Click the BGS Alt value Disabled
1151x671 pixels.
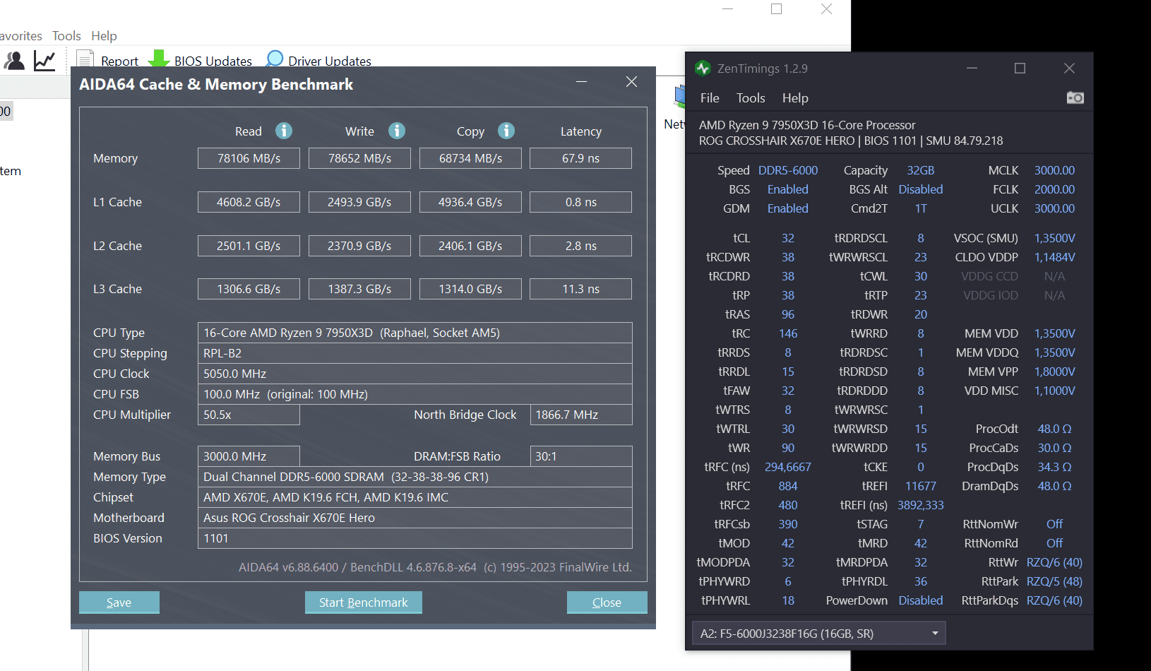point(921,189)
